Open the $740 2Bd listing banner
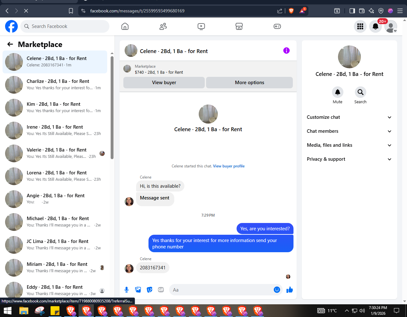The width and height of the screenshot is (407, 317). 208,69
